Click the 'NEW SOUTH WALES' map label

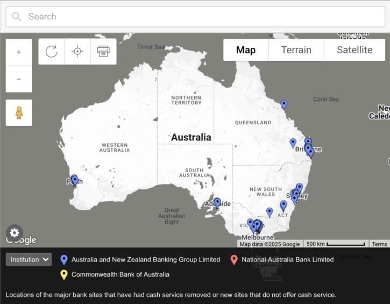click(x=266, y=192)
